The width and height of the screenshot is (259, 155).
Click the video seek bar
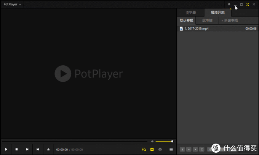[75, 141]
